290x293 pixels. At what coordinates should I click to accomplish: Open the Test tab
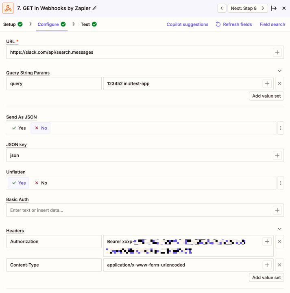89,24
